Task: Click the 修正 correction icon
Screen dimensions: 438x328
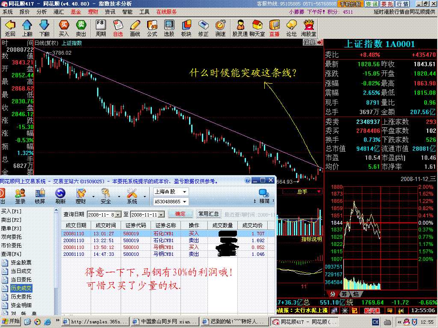Action: (x=203, y=28)
